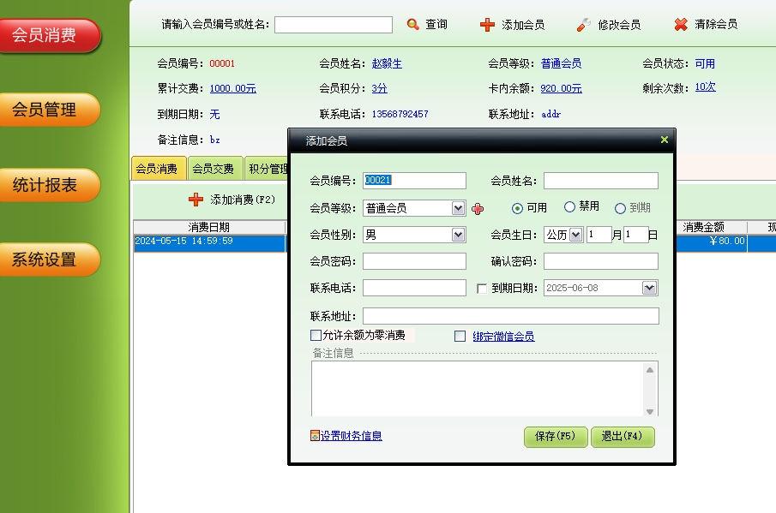Screen dimensions: 776x513
Task: Click red plus icon beside member level dropdown
Action: tap(478, 208)
